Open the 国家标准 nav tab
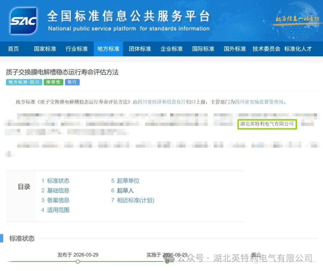This screenshot has width=323, height=271. click(x=45, y=49)
